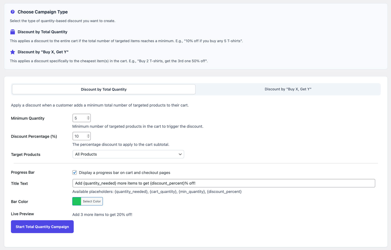Focus the Title Text input field
391x250 pixels.
point(224,183)
